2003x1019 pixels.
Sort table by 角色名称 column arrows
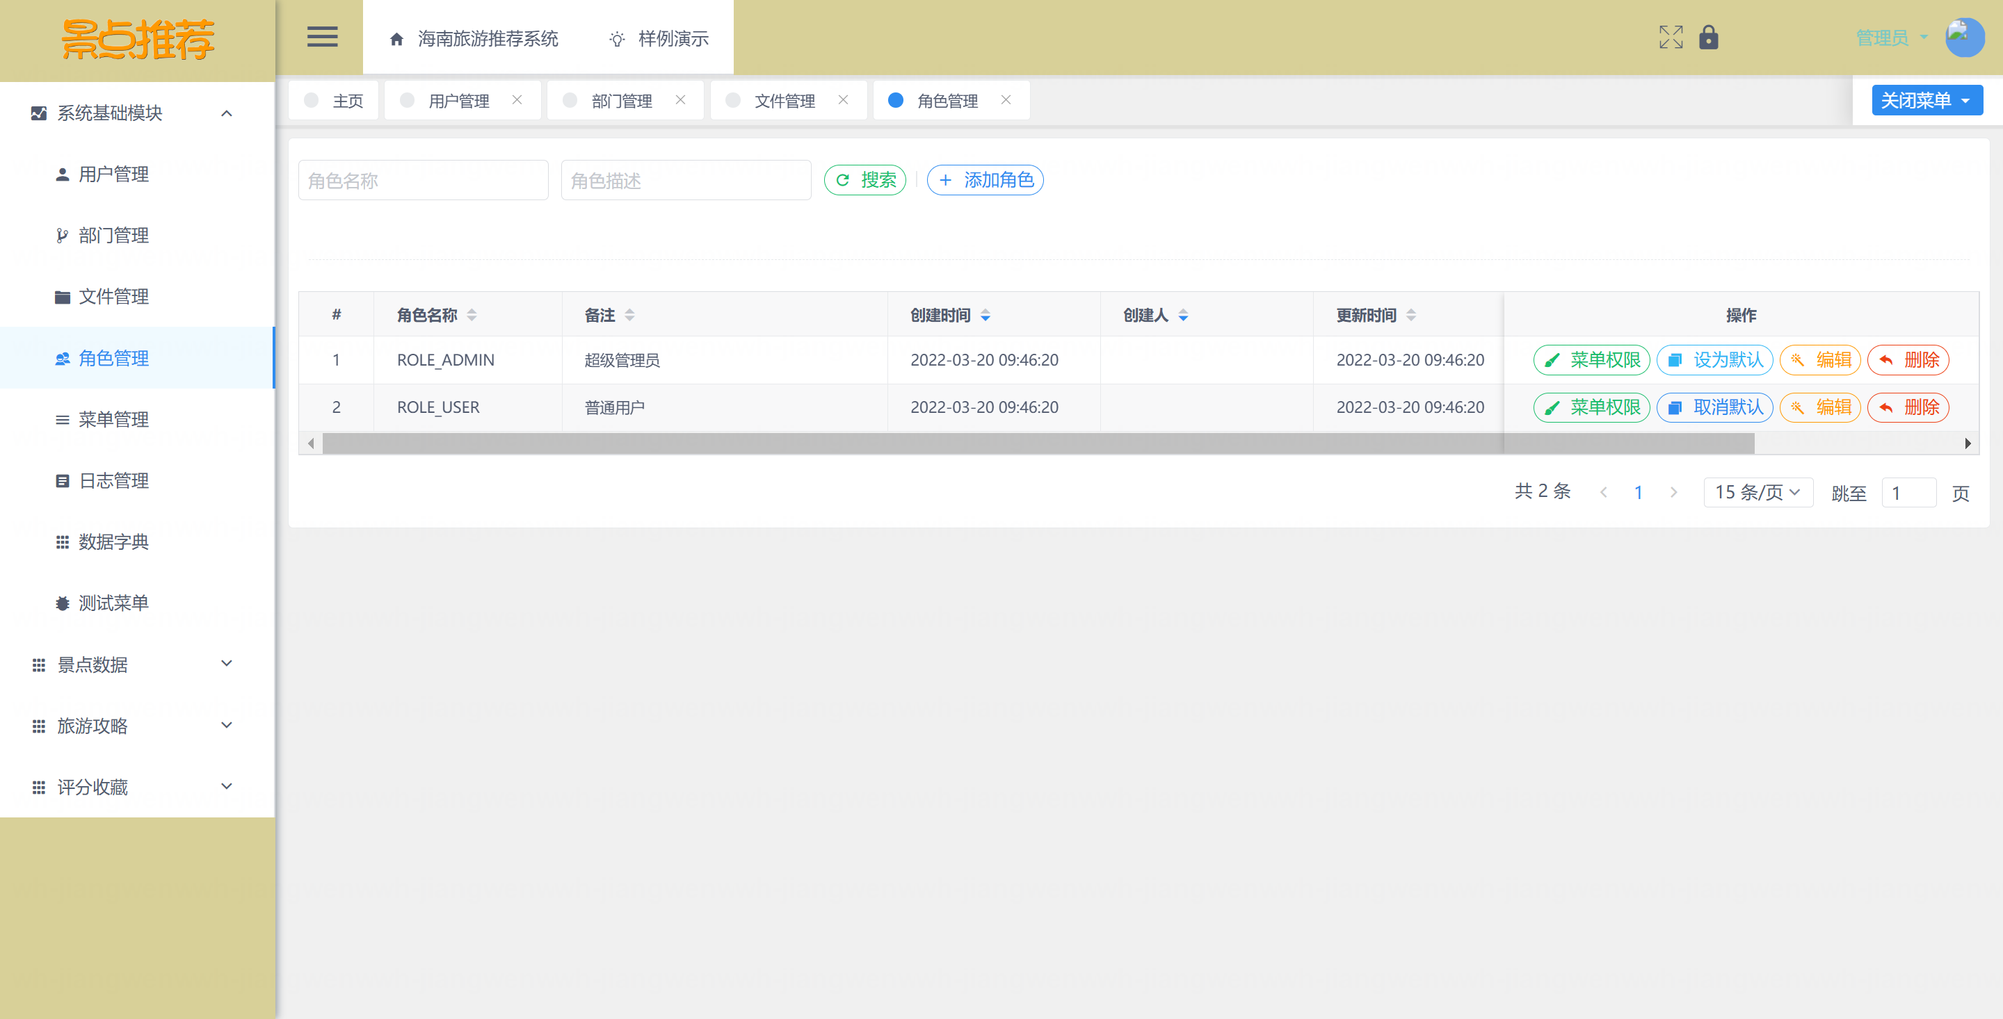coord(472,315)
